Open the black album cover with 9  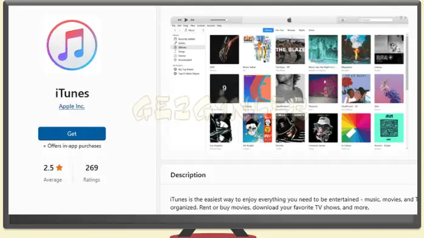[224, 89]
